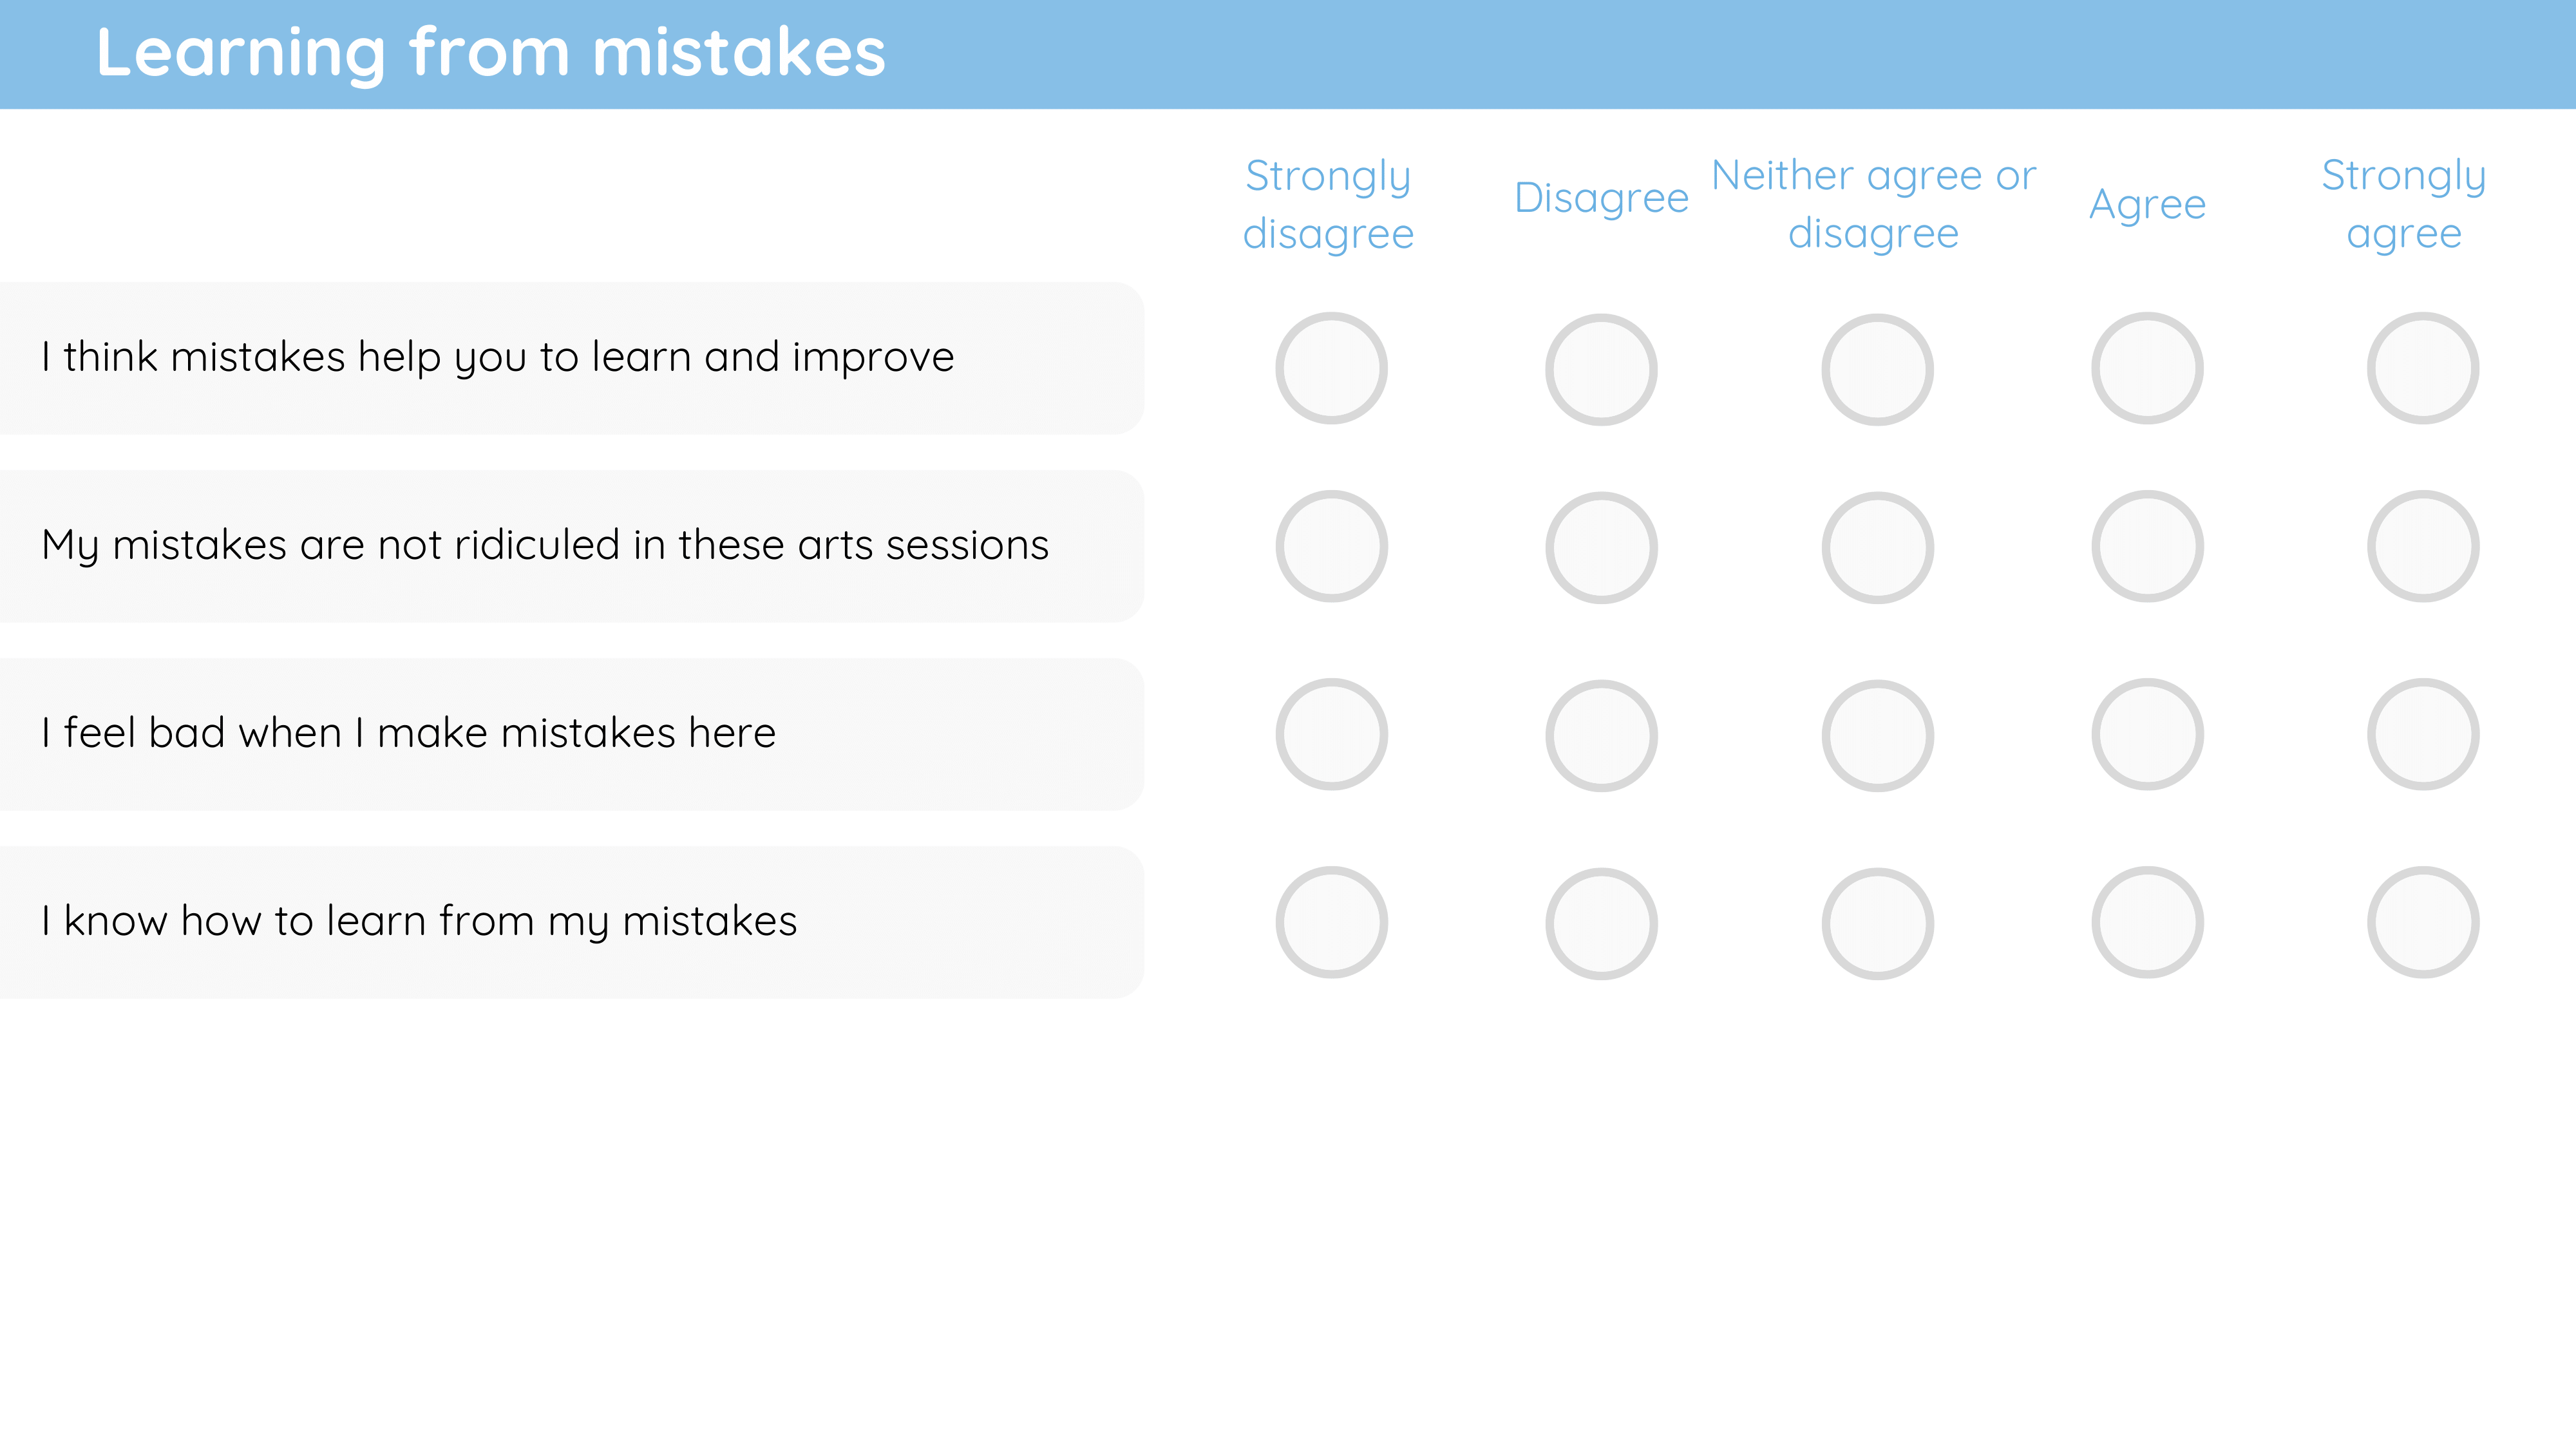Select Agree for know how to learn from mistakes

coord(2147,922)
